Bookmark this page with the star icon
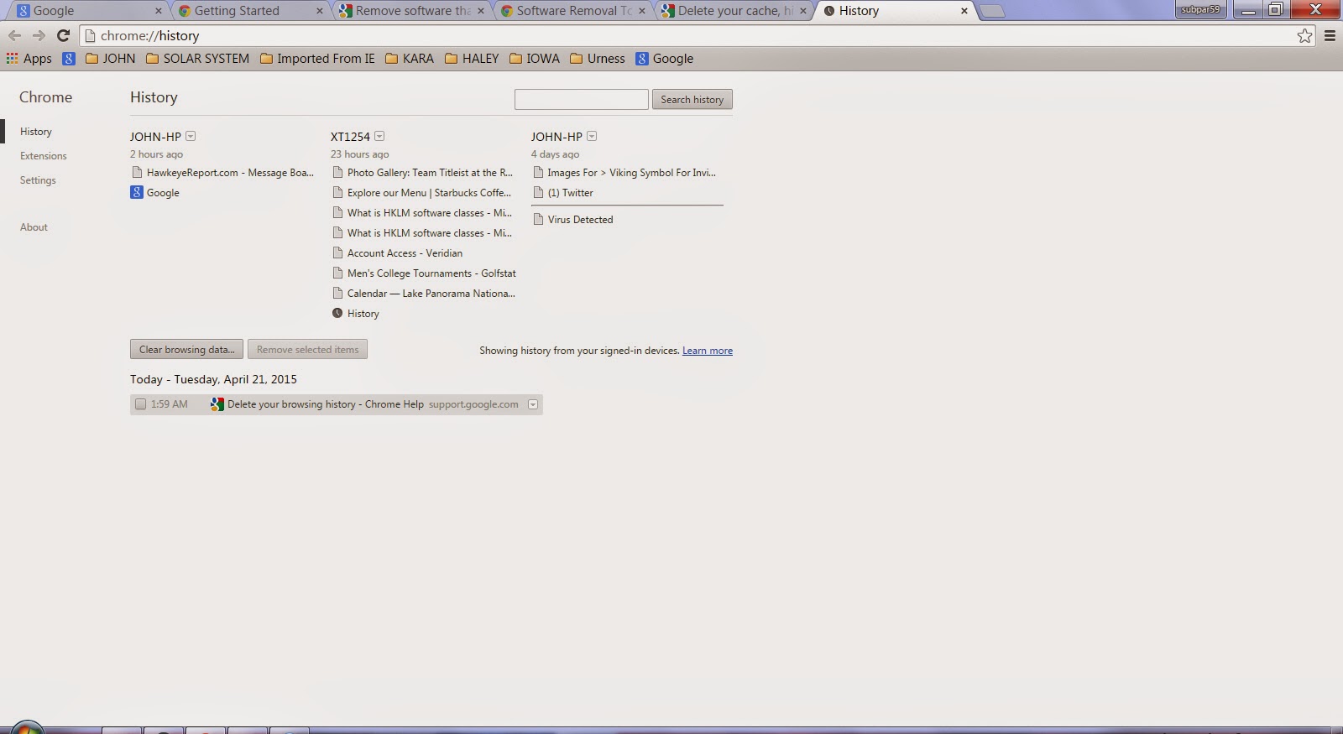The width and height of the screenshot is (1343, 734). [1304, 35]
